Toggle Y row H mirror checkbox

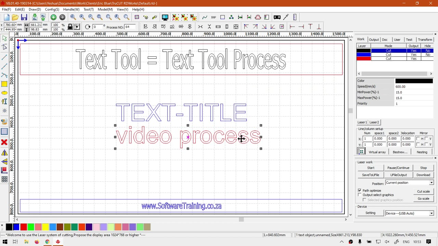[418, 145]
